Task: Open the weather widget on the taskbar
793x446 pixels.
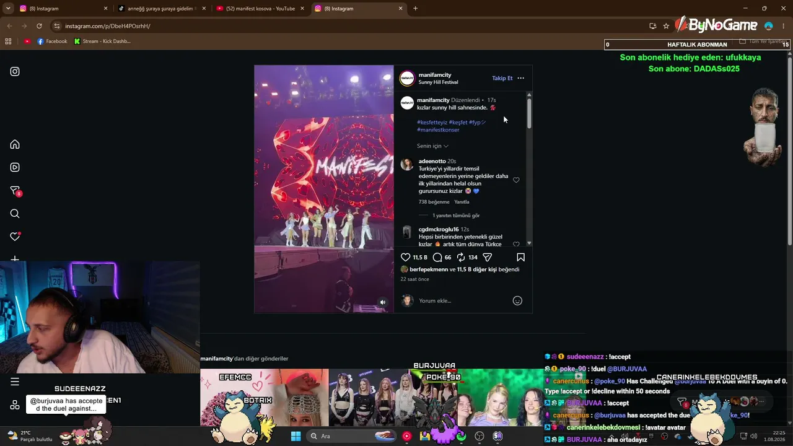Action: (x=29, y=436)
